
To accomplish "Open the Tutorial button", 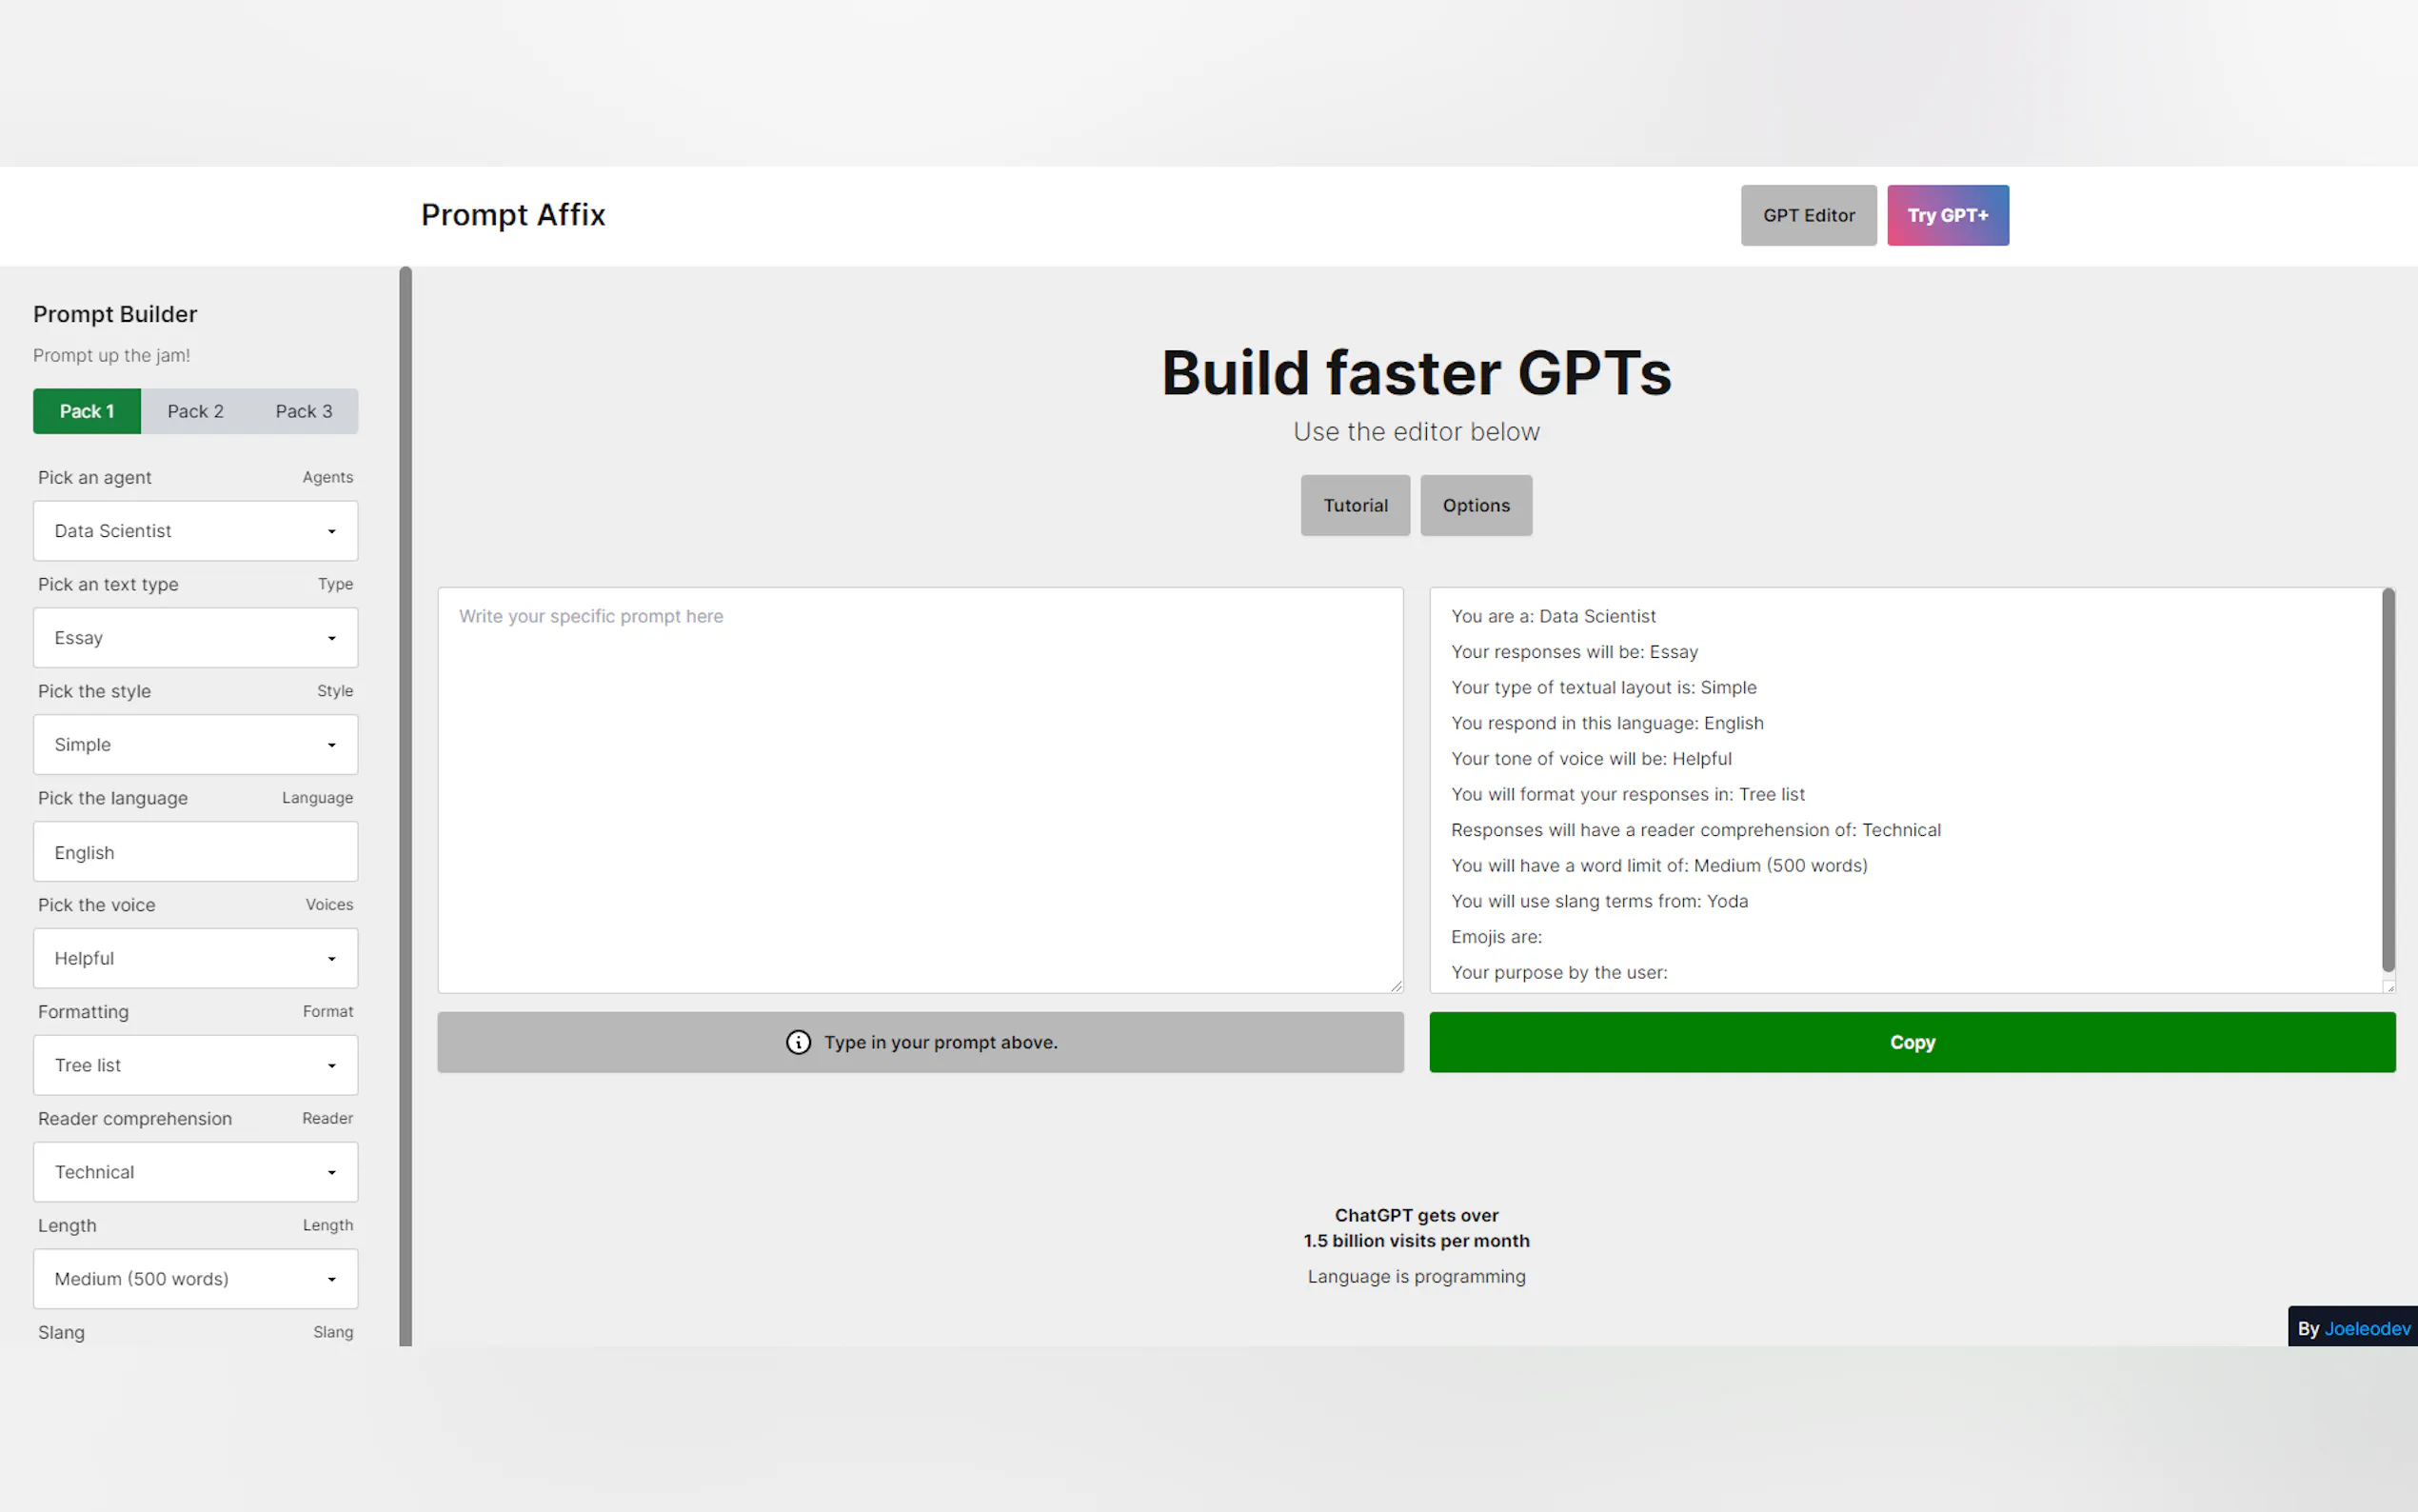I will click(1355, 505).
